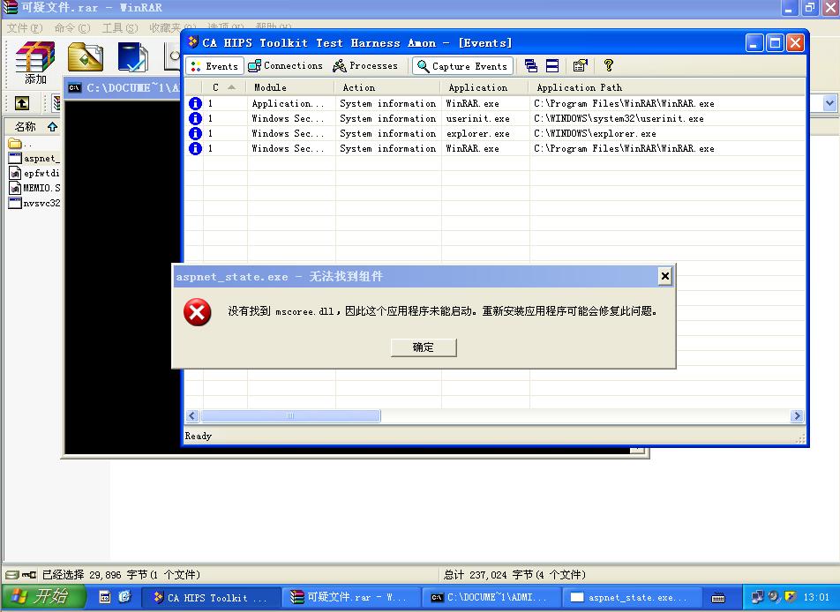Screen dimensions: 840x612
Task: Click left arrow of events horizontal scrollbar
Action: point(193,416)
